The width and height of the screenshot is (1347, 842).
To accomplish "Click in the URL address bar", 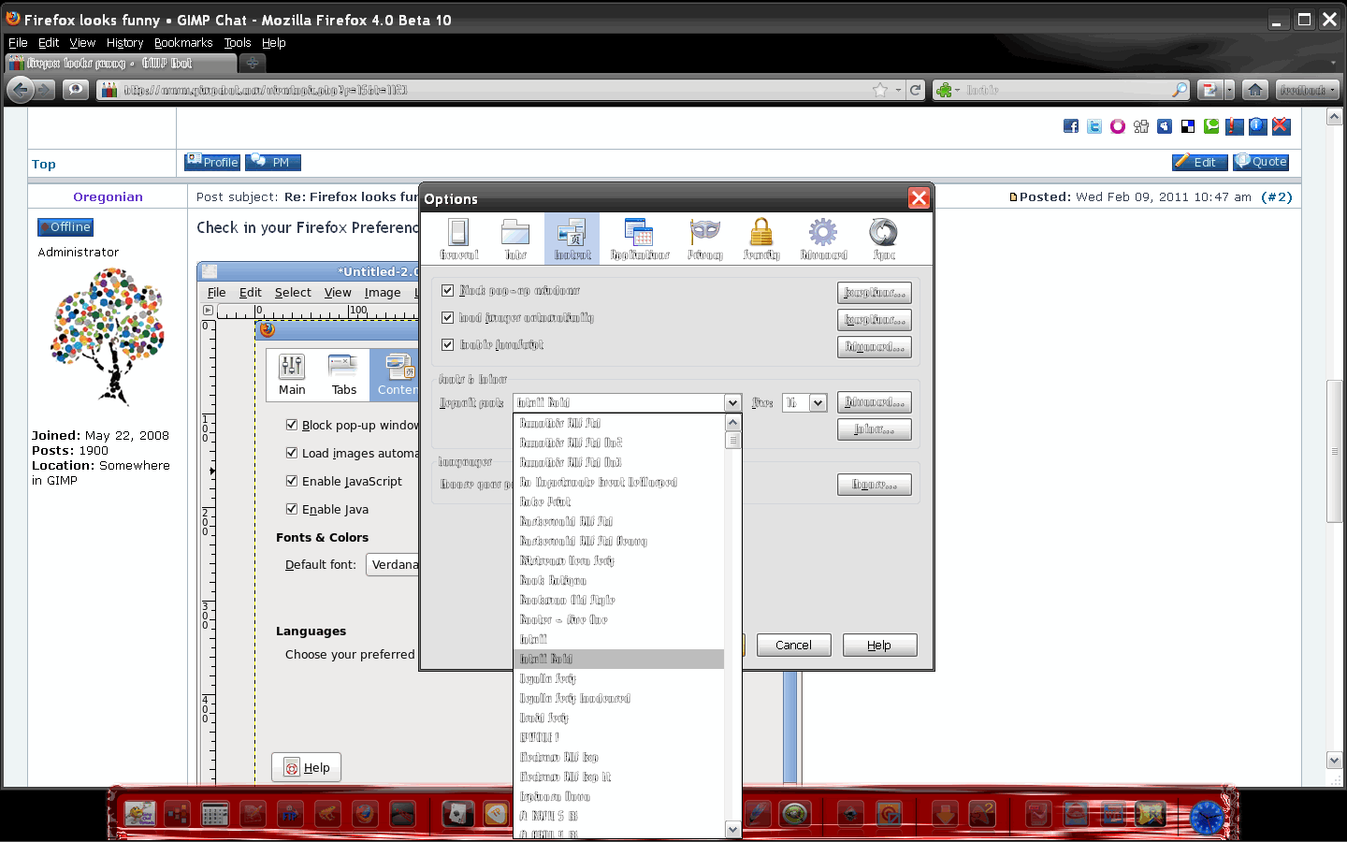I will tap(496, 90).
